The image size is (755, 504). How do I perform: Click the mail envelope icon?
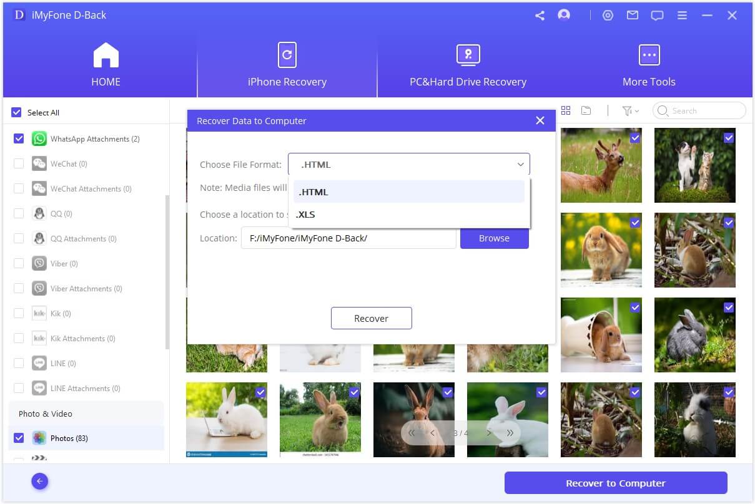click(633, 16)
